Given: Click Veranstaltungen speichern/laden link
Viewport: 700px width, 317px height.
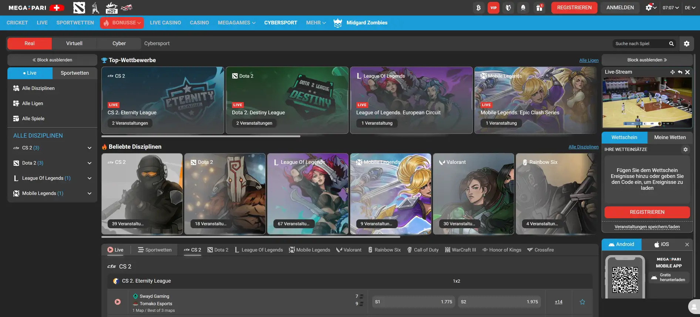Looking at the screenshot, I should coord(647,227).
